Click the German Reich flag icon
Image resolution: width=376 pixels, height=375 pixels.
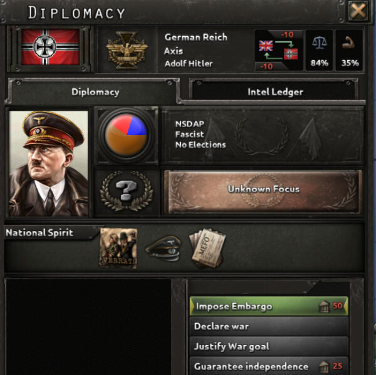coord(50,47)
